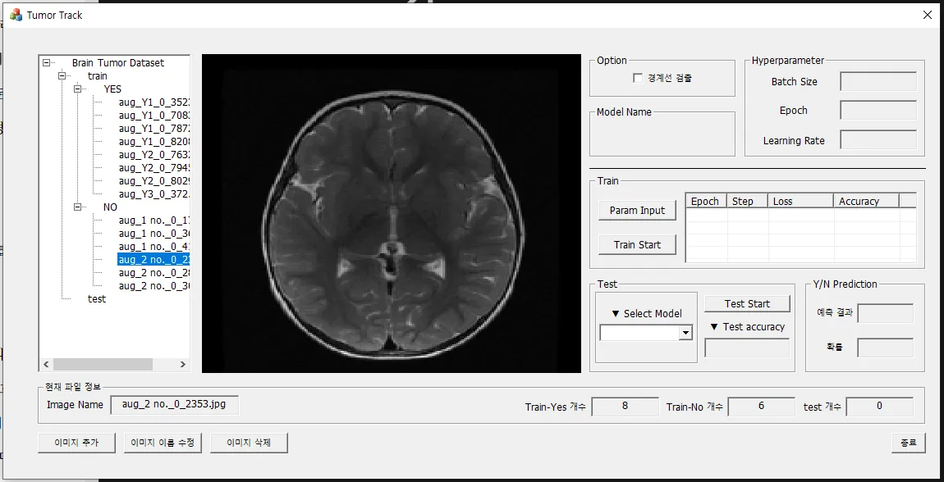The height and width of the screenshot is (482, 944).
Task: Select aug_Y2_0_802 tree item
Action: (x=154, y=181)
